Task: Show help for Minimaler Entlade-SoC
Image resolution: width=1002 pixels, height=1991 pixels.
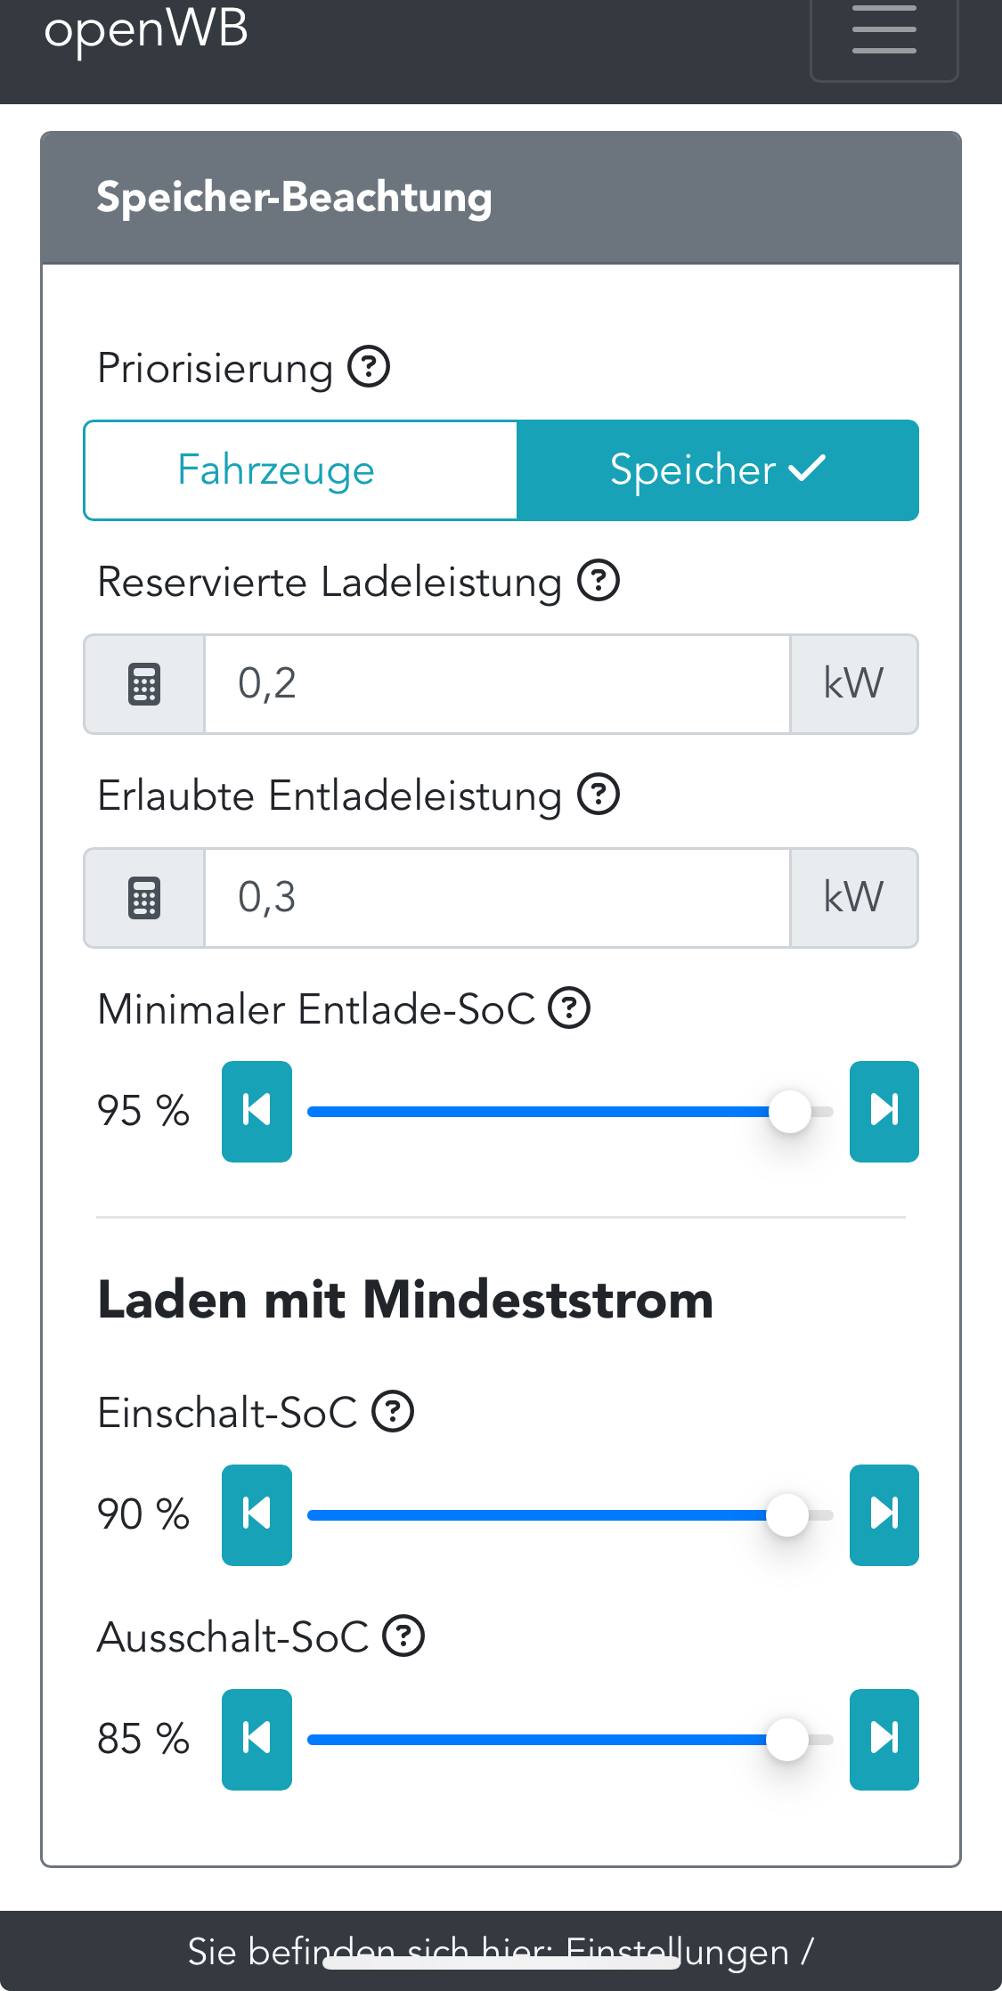Action: pyautogui.click(x=569, y=1008)
